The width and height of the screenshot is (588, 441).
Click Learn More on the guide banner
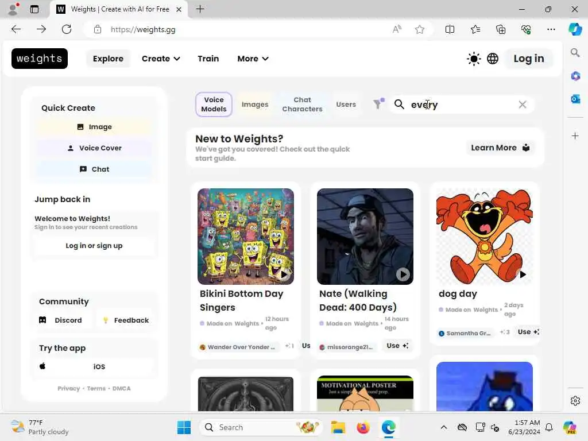point(500,148)
